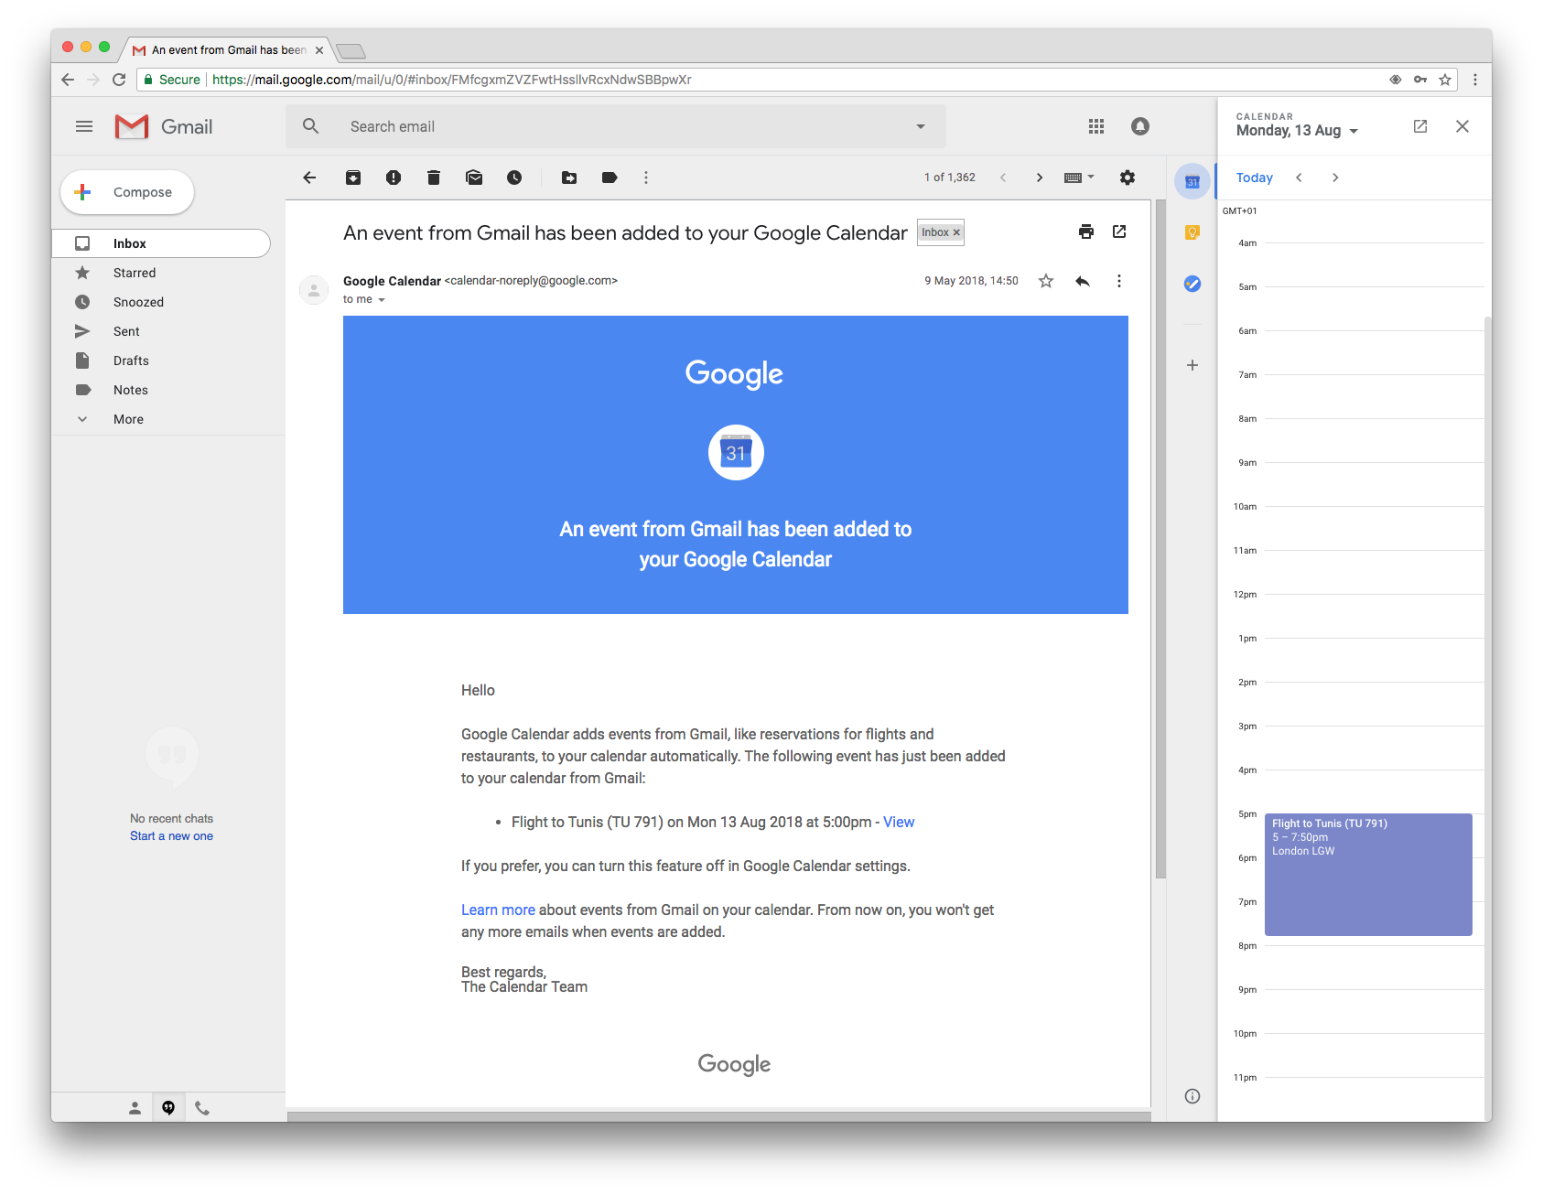Open input tools keyboard dropdown
Viewport: 1543px width, 1195px height.
[x=1080, y=178]
